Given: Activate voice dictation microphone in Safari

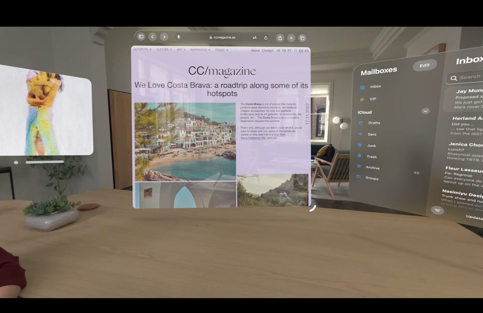Looking at the screenshot, I should 178,37.
